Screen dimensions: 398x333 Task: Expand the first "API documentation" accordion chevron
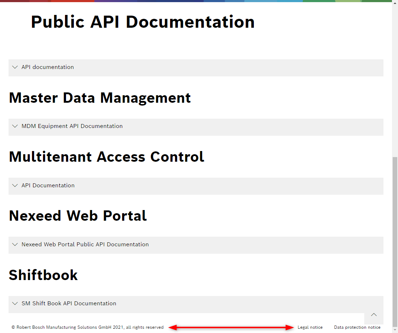(x=15, y=67)
